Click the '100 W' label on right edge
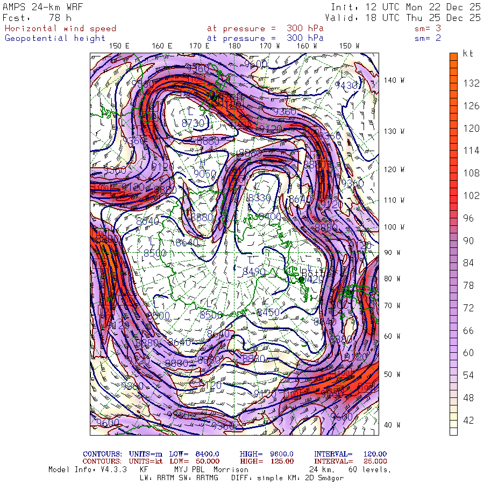This screenshot has height=484, width=484. click(x=394, y=227)
